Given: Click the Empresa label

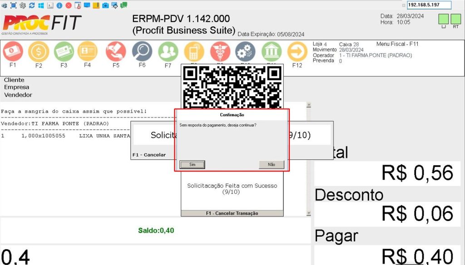Looking at the screenshot, I should pos(17,87).
